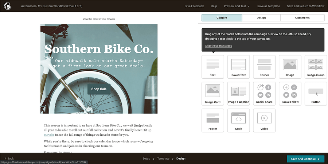Select the Image + Caption block
Viewport: 328px width, 164px height.
point(238,94)
